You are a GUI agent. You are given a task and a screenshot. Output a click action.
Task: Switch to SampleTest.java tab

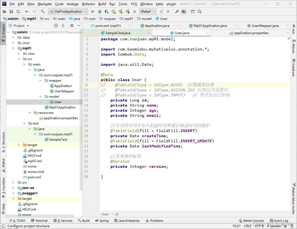118,33
